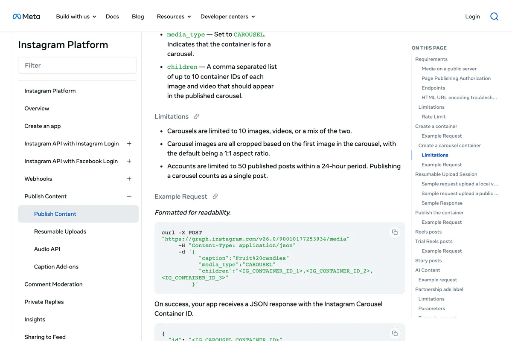
Task: Select Publish Content sub-item in sidebar
Action: coord(79,214)
